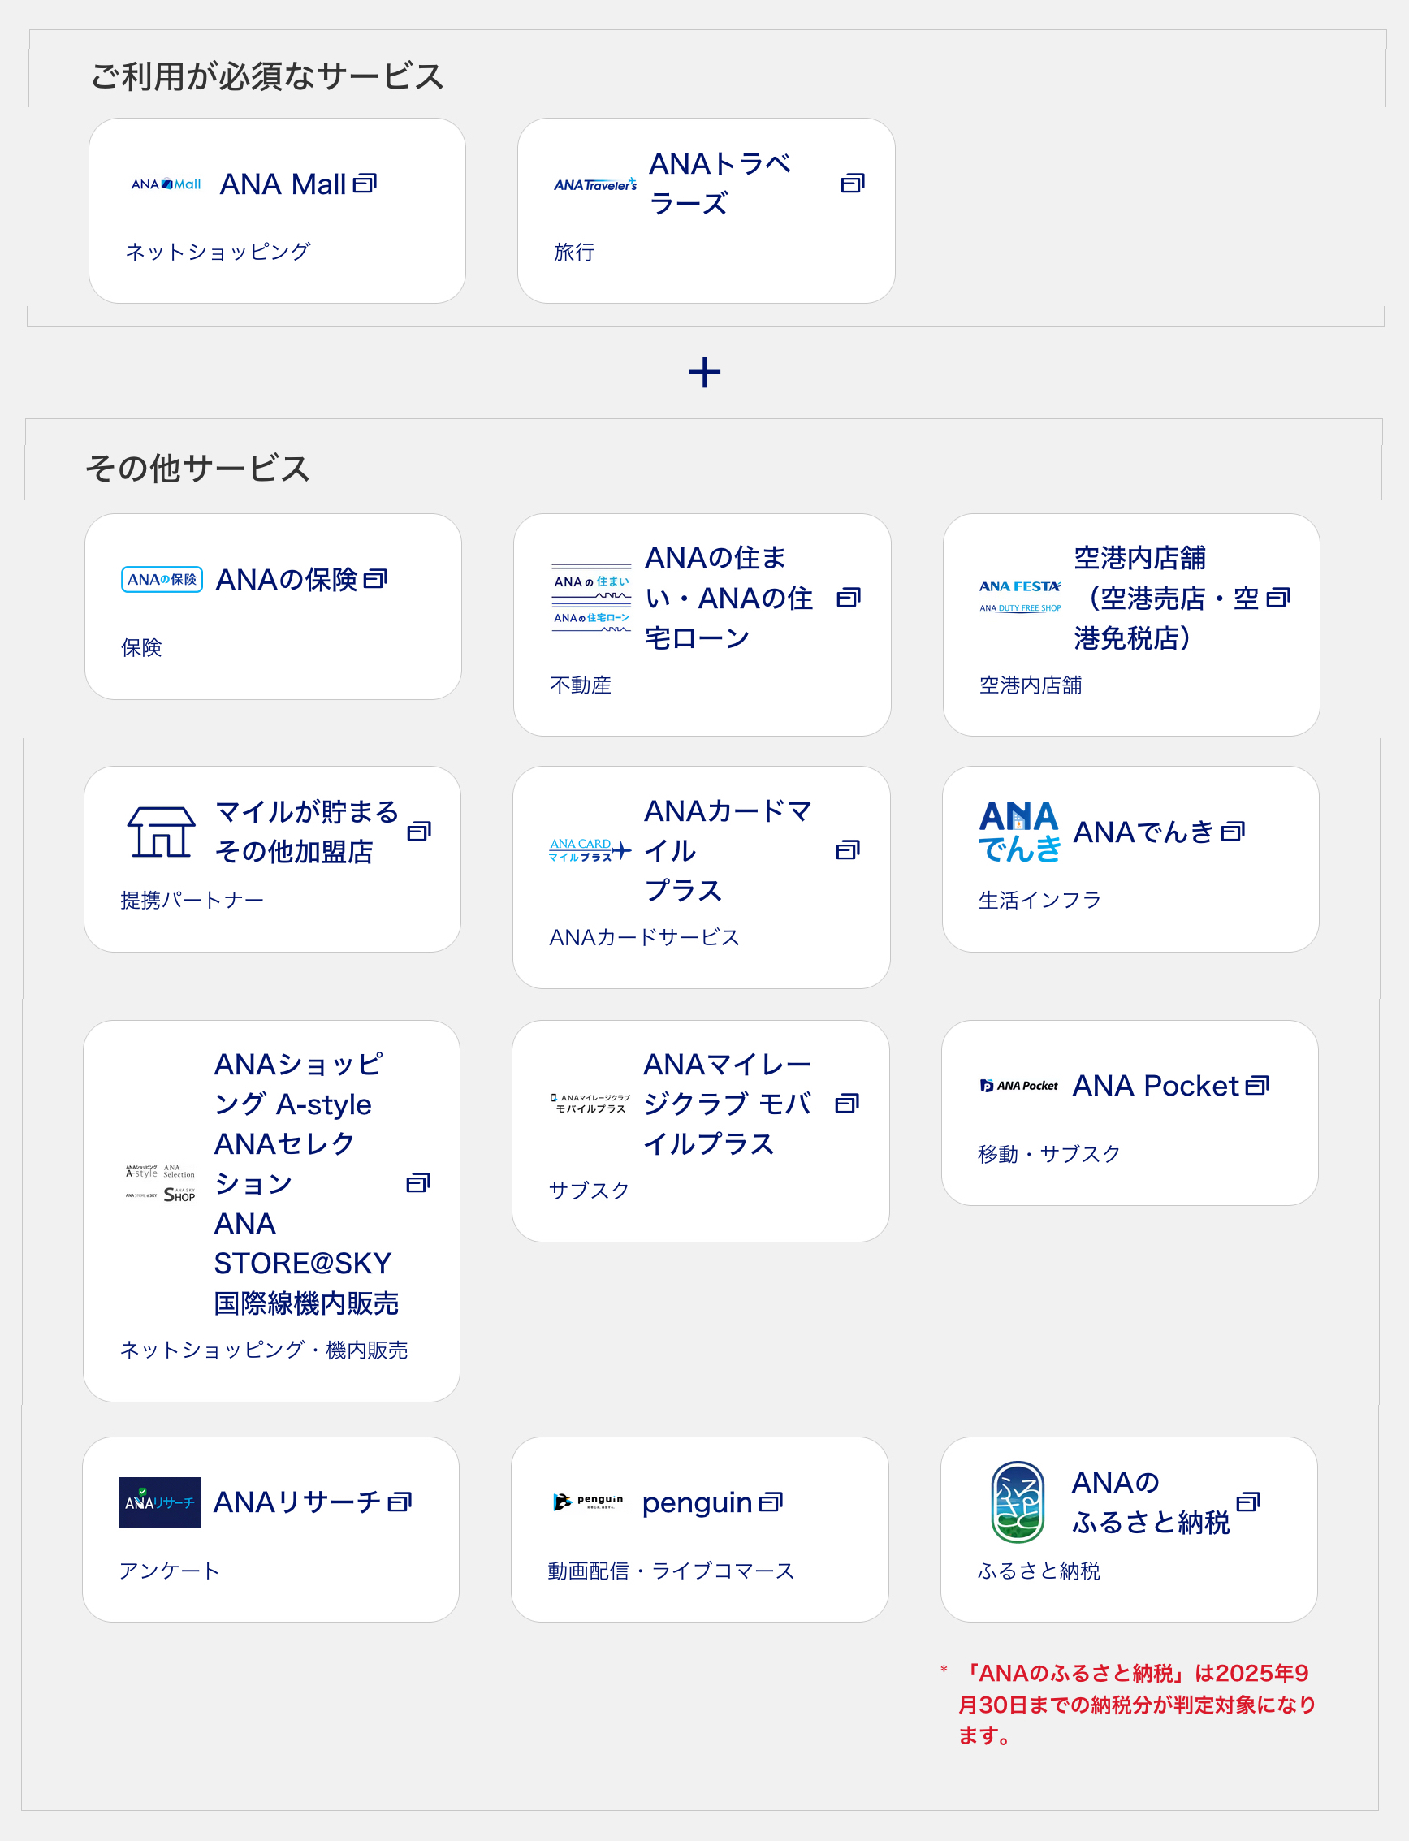Open ANAショッピング A-style title link

click(306, 1183)
